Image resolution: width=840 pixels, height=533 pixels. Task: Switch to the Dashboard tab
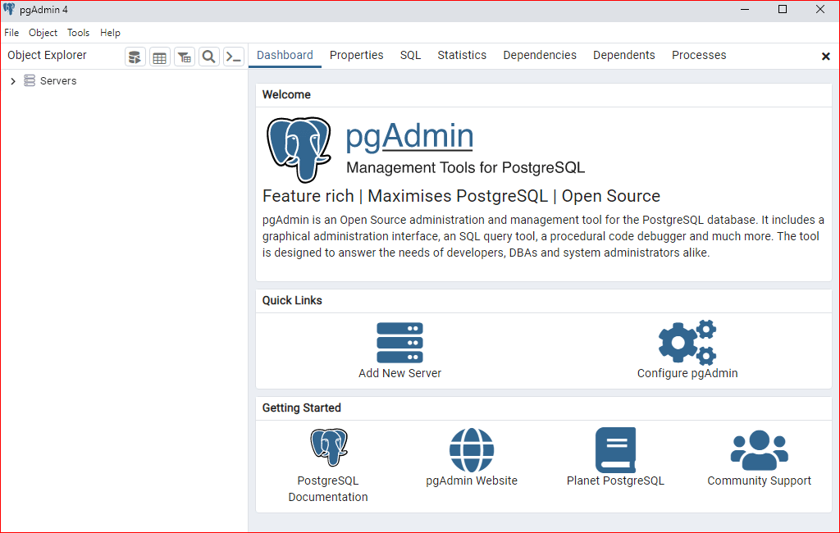(x=285, y=55)
